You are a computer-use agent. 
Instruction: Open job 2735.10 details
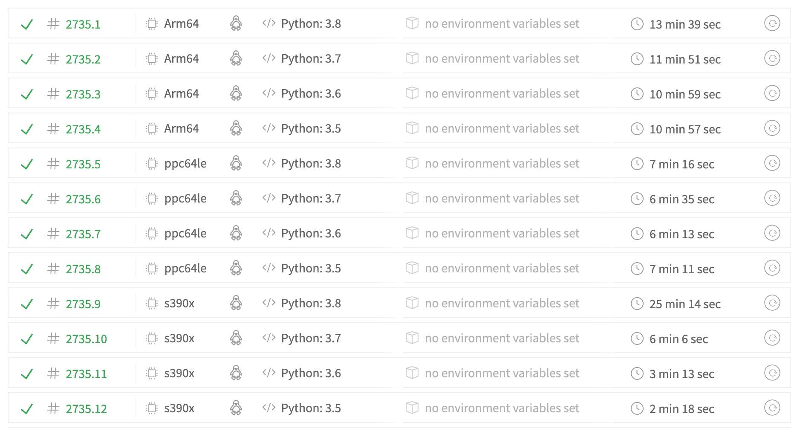(86, 339)
